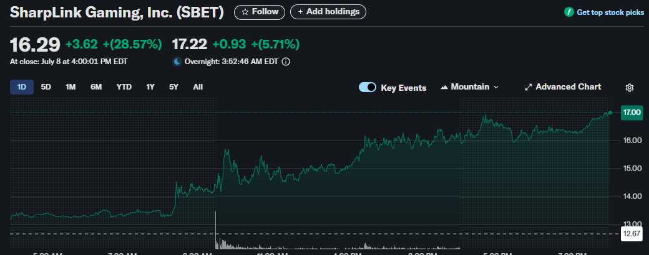
Task: Click the green exclamation badge icon
Action: click(x=568, y=12)
